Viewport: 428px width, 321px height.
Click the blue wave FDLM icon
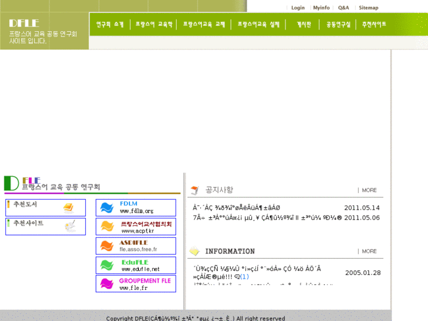tap(107, 208)
